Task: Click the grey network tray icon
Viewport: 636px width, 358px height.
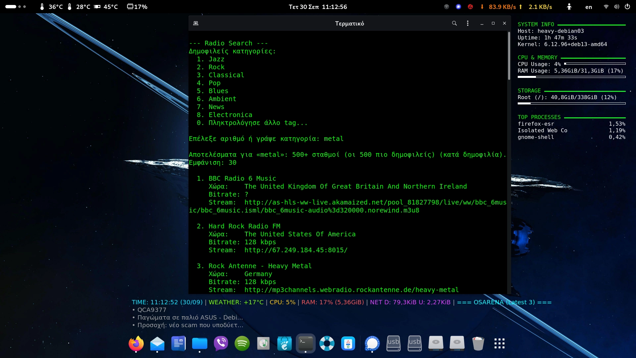Action: coord(447,7)
